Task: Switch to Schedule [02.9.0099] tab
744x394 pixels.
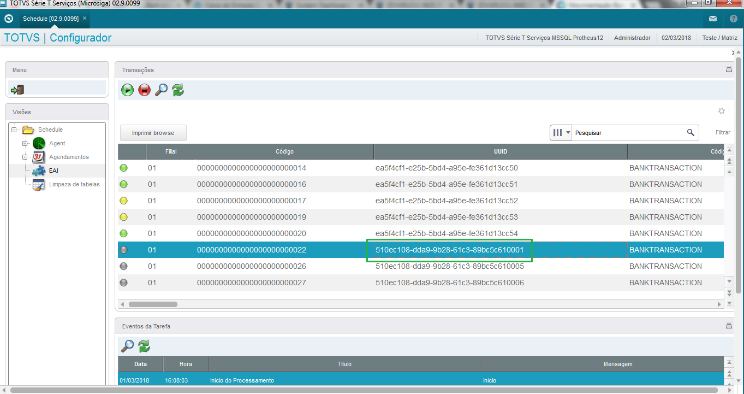Action: tap(51, 19)
